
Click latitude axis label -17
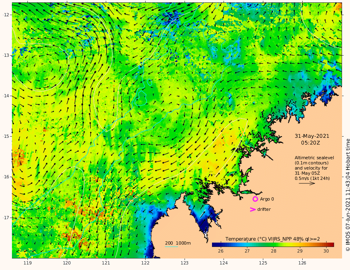click(6, 218)
